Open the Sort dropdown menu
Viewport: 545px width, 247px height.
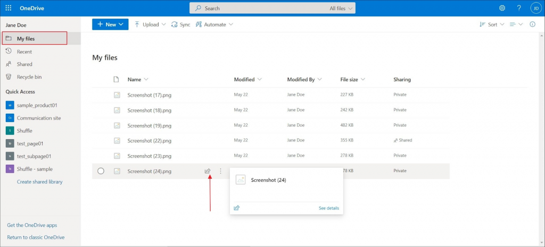point(492,24)
